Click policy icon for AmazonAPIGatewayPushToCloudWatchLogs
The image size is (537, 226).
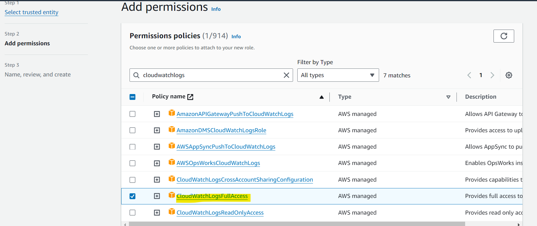coord(172,113)
